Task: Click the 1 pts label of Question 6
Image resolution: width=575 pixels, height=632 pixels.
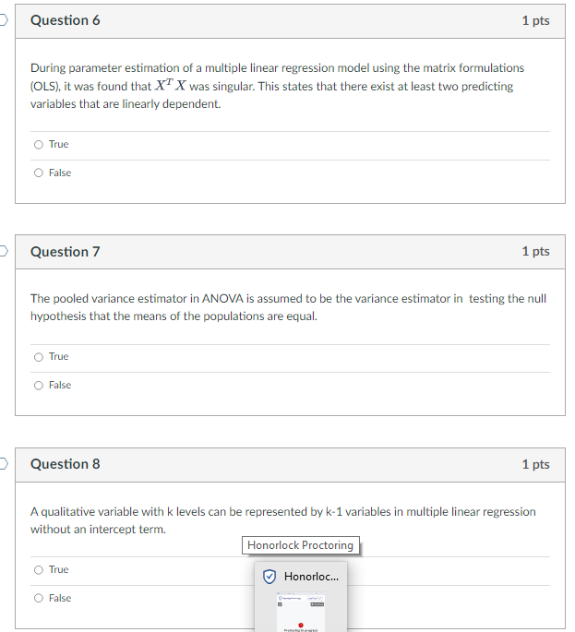Action: (x=535, y=20)
